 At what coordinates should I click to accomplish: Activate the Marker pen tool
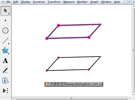click(5, 71)
